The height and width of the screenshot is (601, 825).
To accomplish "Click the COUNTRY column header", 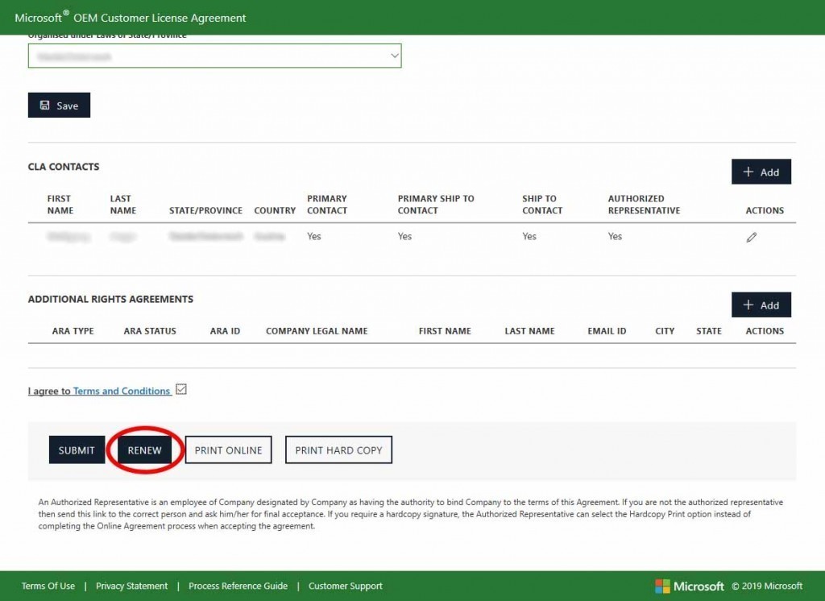I will click(275, 210).
